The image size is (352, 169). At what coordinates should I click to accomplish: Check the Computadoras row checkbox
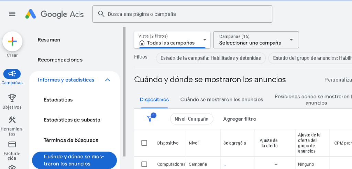144,164
